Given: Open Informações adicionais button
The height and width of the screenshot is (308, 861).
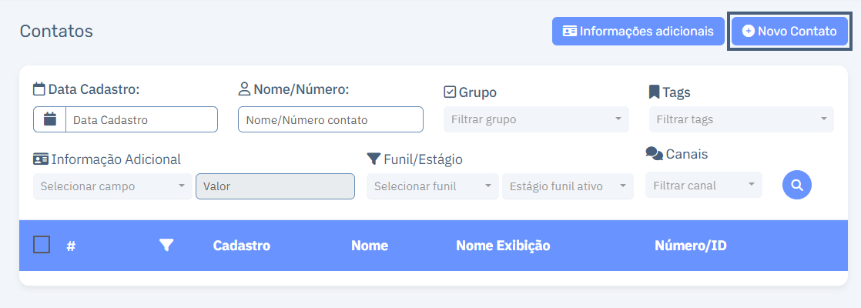Looking at the screenshot, I should click(638, 32).
